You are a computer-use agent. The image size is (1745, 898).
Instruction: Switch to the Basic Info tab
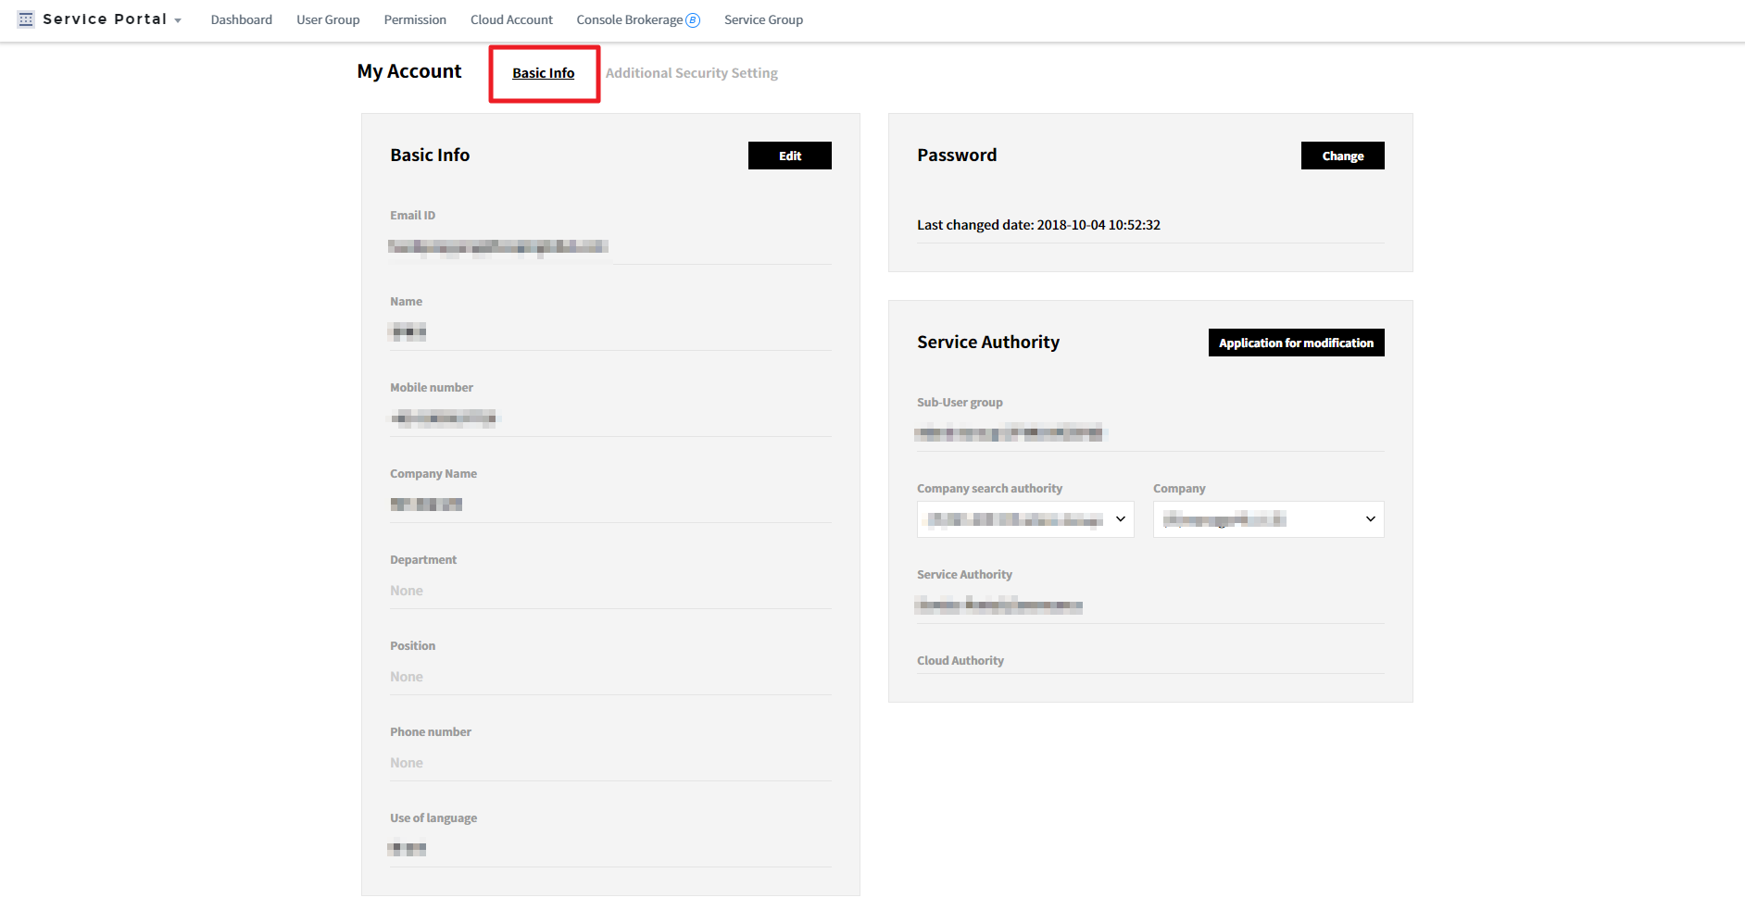point(544,73)
